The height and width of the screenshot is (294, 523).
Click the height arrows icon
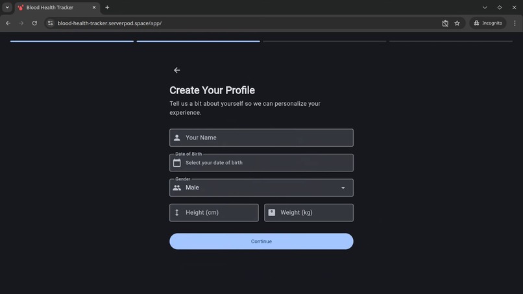pos(176,213)
